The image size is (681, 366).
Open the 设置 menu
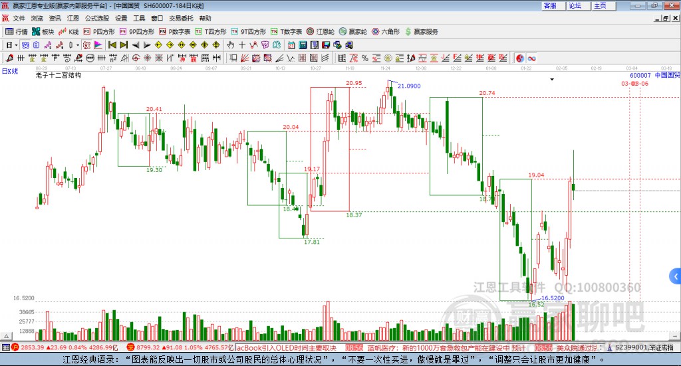[121, 18]
